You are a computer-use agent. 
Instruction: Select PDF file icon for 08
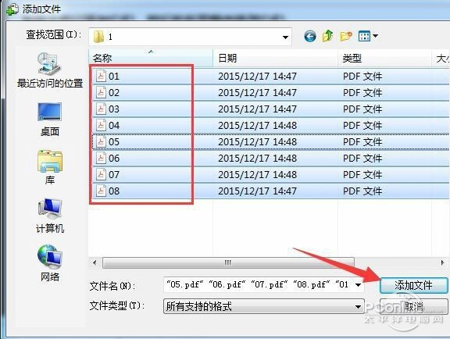pyautogui.click(x=101, y=191)
